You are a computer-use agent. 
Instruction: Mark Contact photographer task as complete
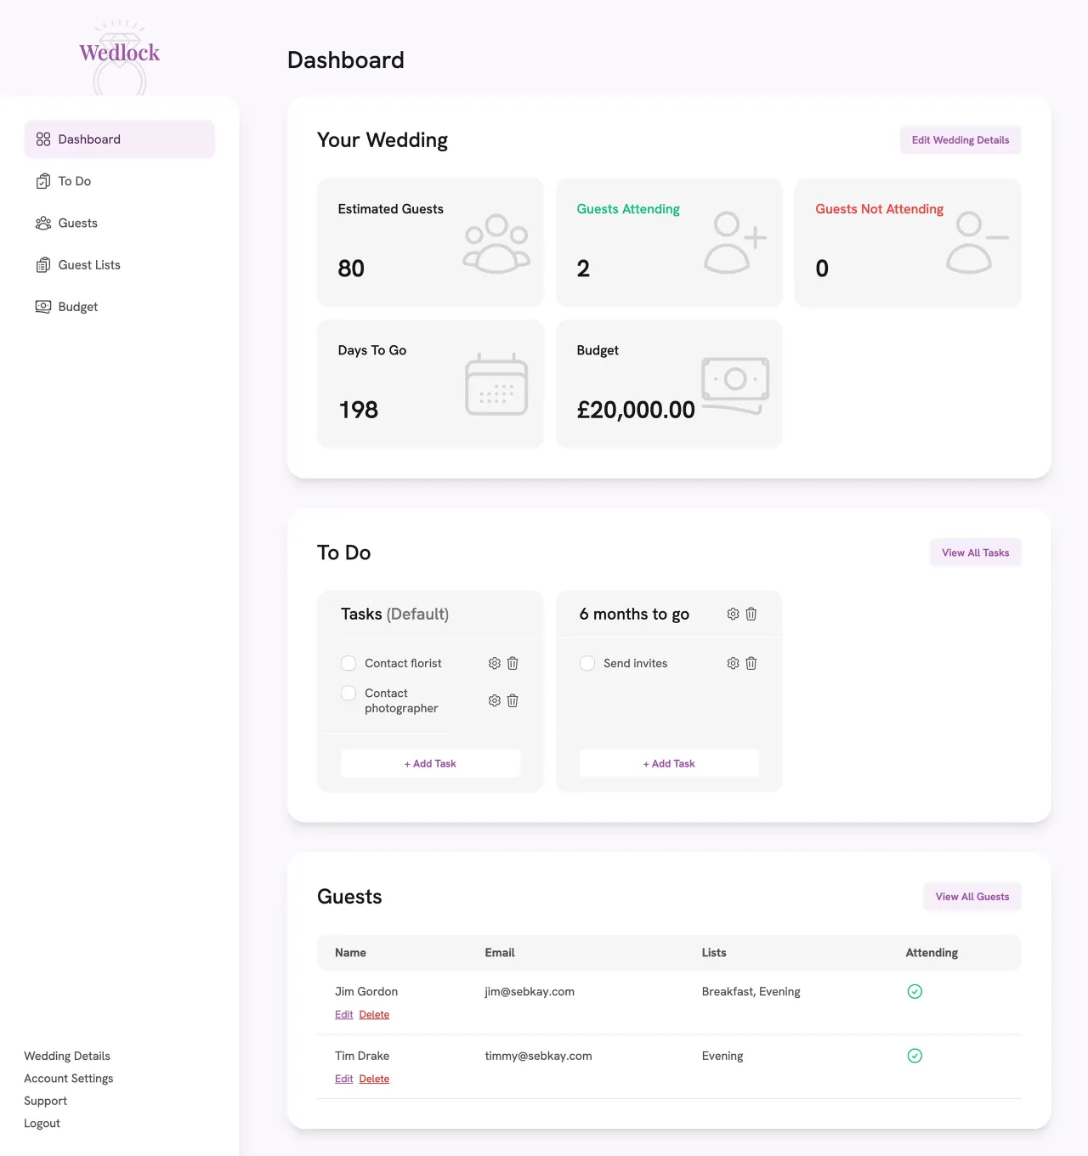348,693
